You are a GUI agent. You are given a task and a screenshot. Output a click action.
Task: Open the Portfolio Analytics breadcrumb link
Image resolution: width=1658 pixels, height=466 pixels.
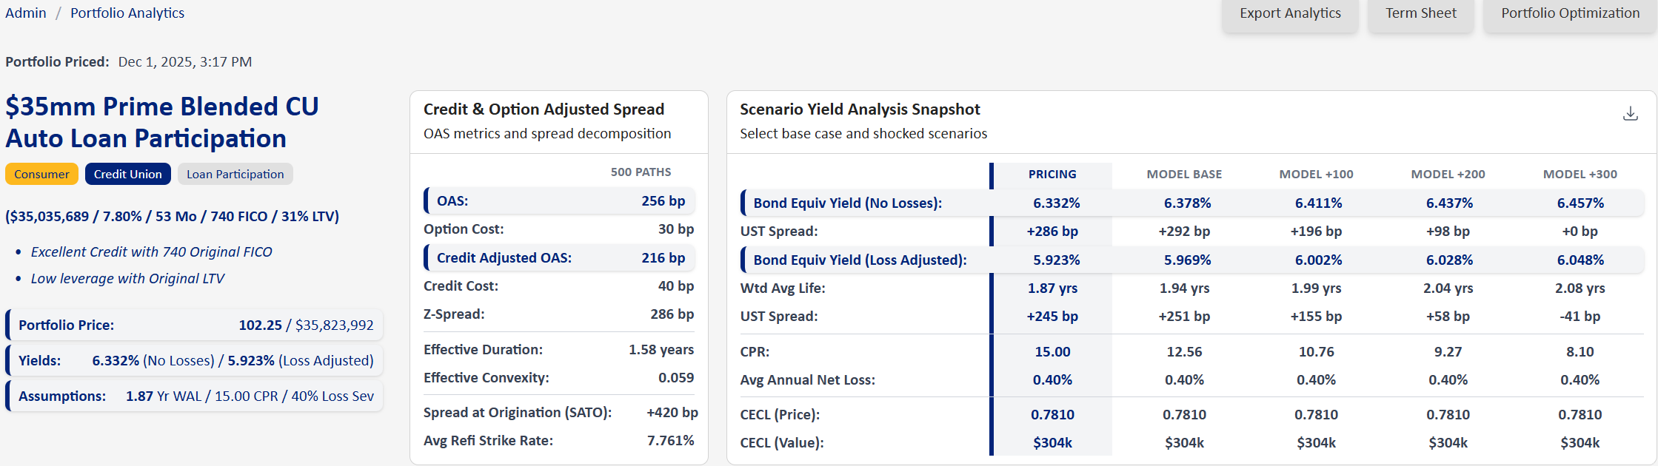pyautogui.click(x=127, y=13)
